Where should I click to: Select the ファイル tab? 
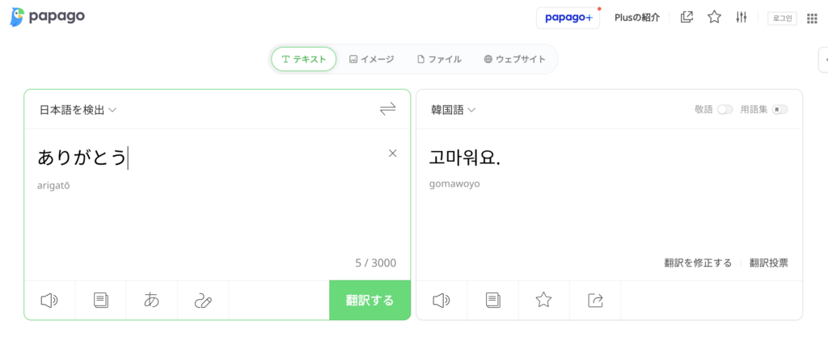[439, 59]
